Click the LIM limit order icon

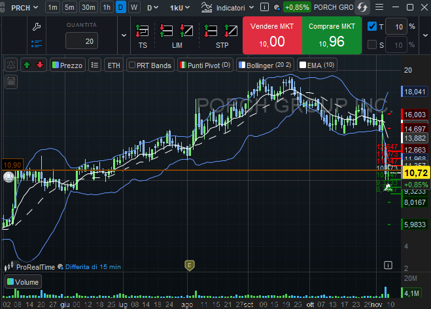177,31
